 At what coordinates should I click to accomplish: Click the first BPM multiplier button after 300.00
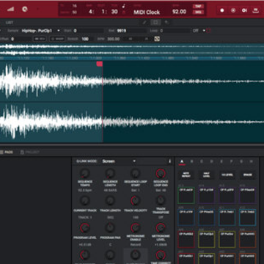point(131,39)
